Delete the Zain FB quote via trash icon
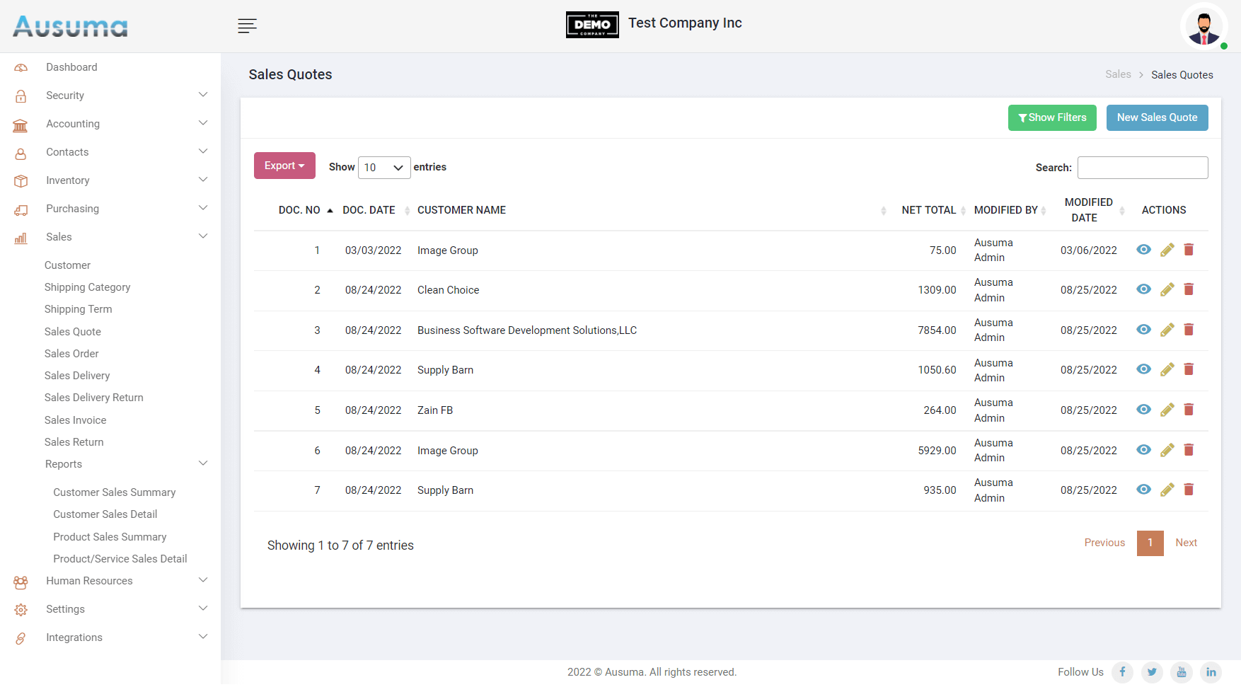The width and height of the screenshot is (1241, 687). pyautogui.click(x=1189, y=410)
